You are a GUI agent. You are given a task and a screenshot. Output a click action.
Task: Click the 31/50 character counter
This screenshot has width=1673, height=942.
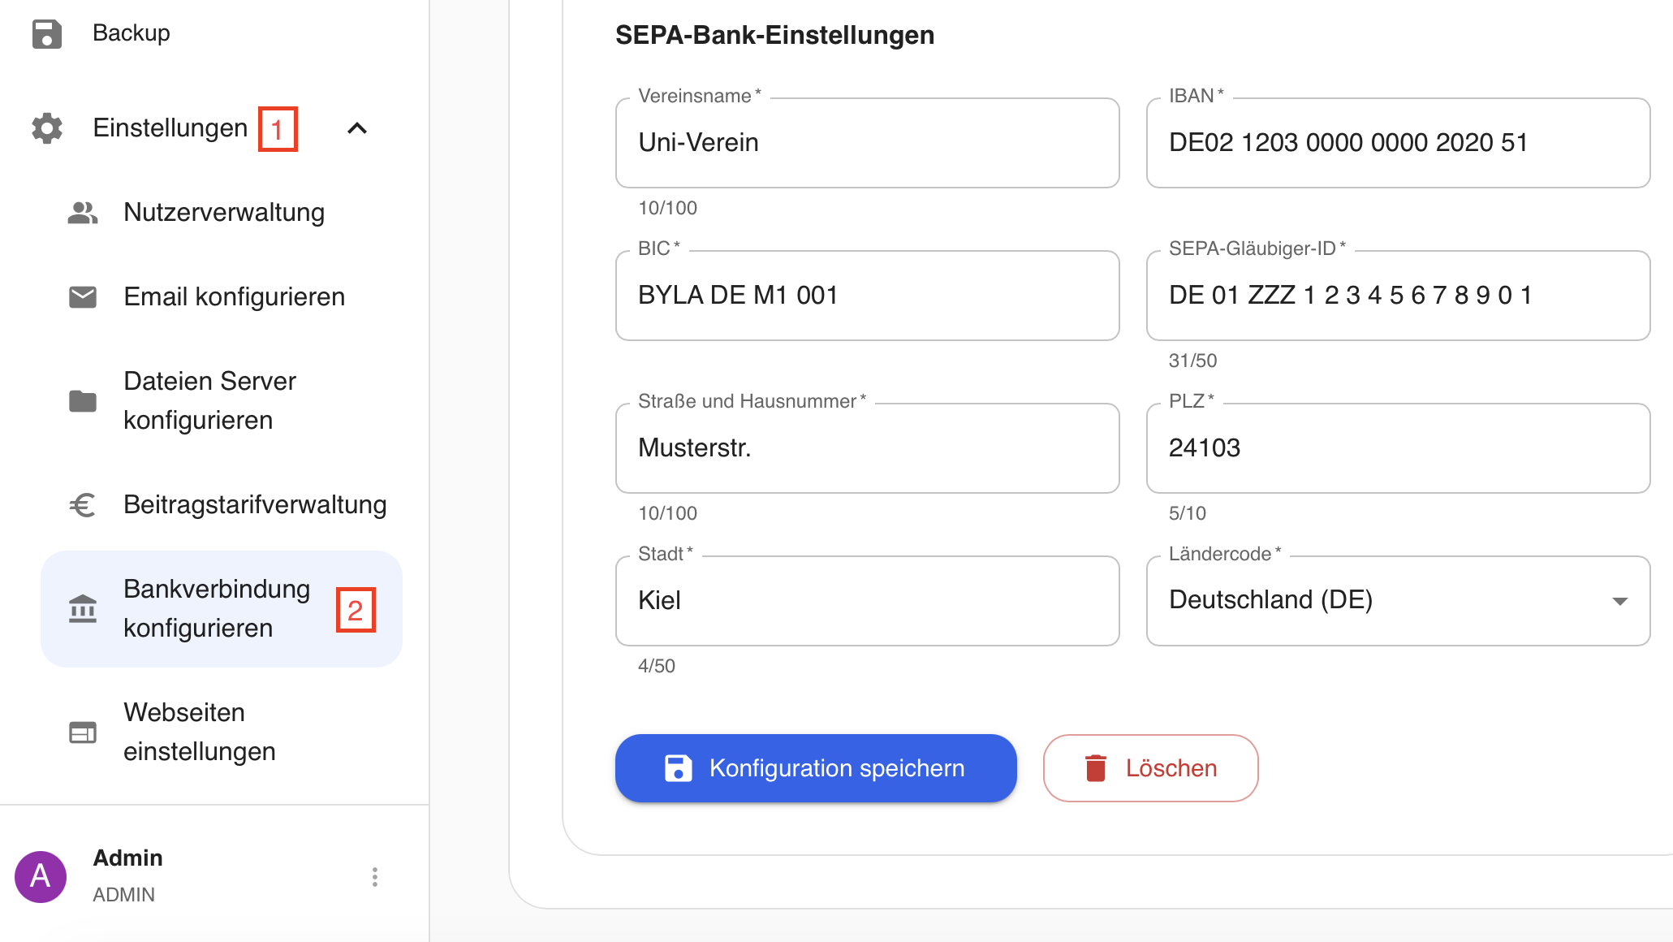point(1192,361)
